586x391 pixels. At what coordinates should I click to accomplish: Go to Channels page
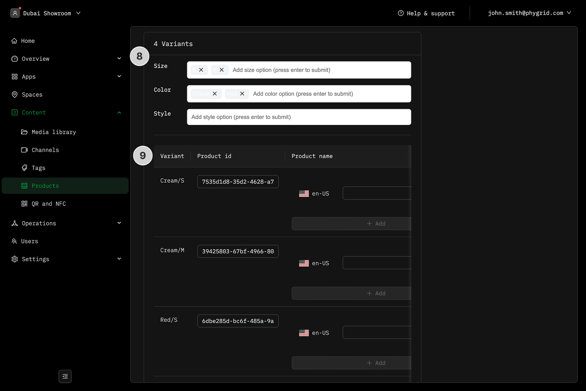tap(45, 150)
